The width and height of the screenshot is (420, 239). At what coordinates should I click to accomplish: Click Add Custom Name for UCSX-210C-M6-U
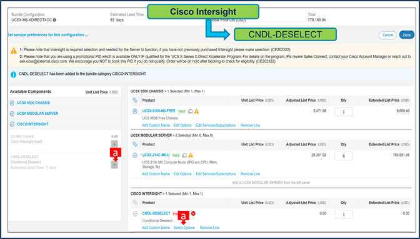156,174
